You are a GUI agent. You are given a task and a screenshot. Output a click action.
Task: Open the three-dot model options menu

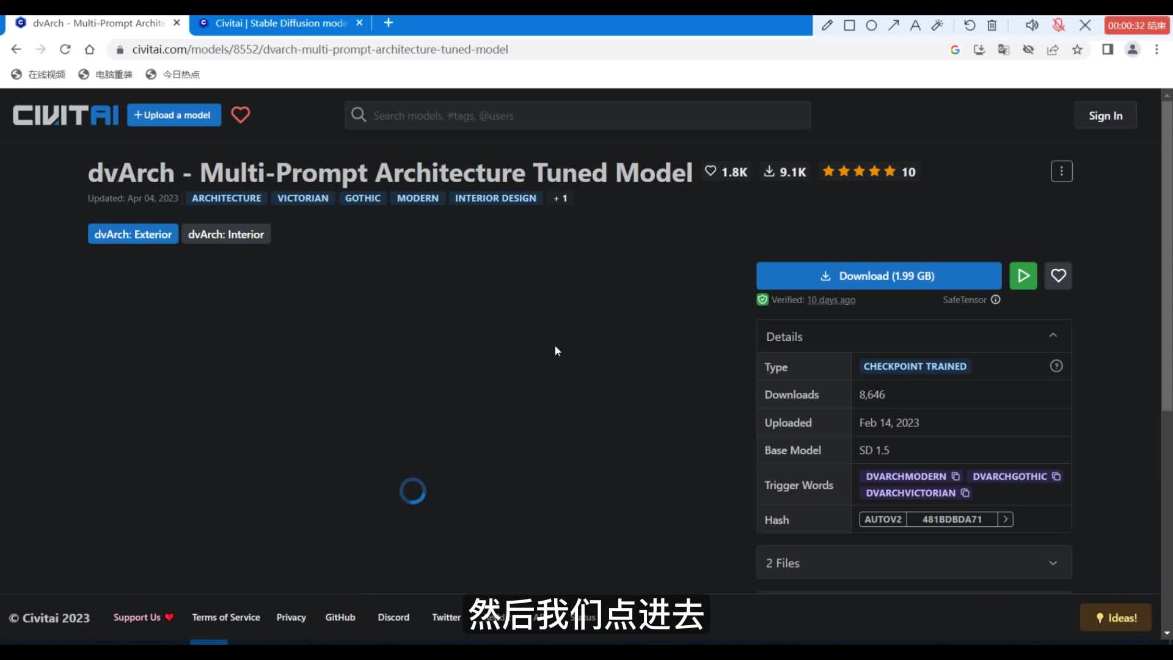(x=1061, y=172)
